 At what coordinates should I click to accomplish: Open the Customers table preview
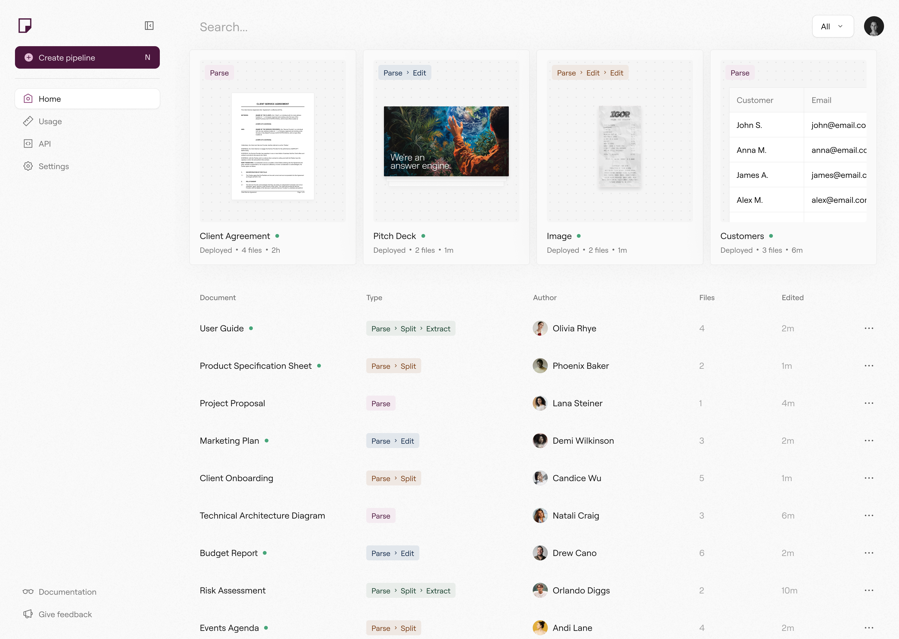tap(798, 155)
